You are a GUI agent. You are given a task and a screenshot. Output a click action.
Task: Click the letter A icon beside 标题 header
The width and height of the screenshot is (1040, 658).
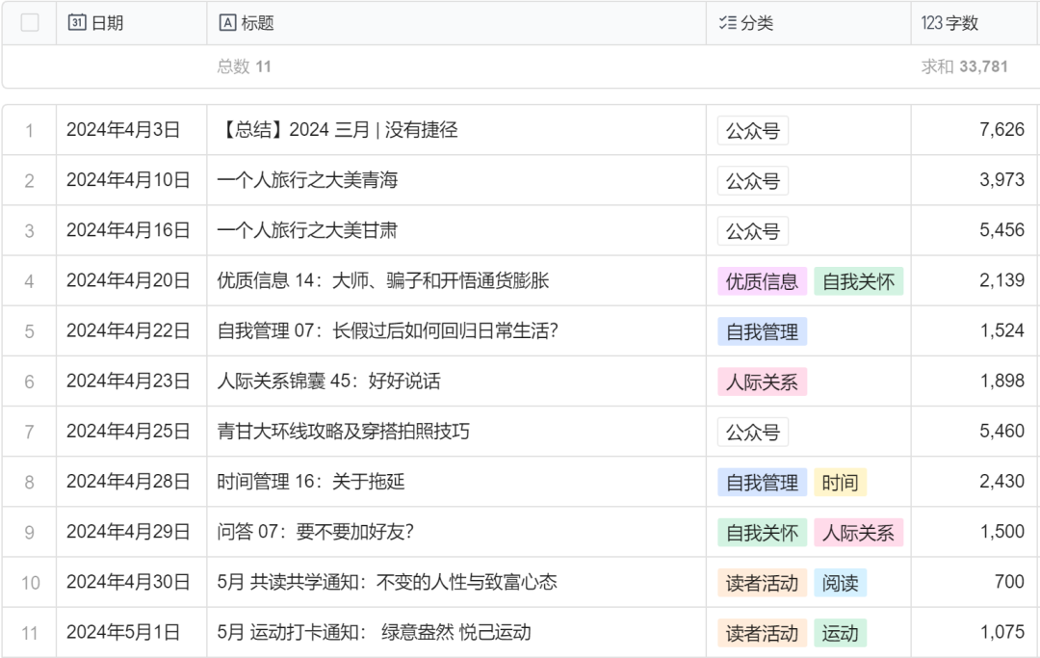pyautogui.click(x=227, y=22)
